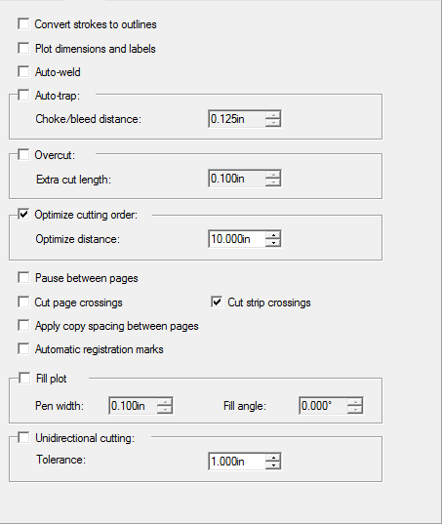The height and width of the screenshot is (524, 442).
Task: Click the Fill angle input field
Action: point(323,406)
